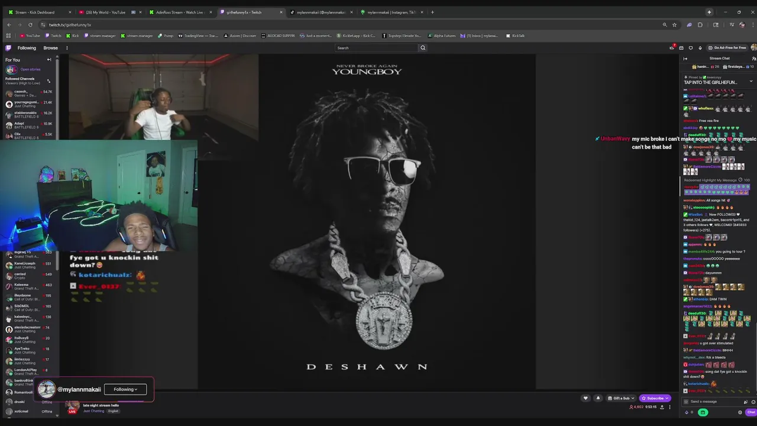This screenshot has width=757, height=426.
Task: Open streamer avatar with LIVE badge
Action: (72, 407)
